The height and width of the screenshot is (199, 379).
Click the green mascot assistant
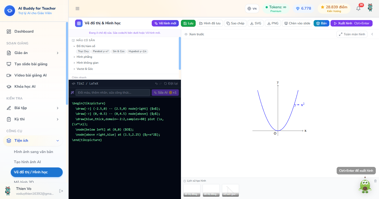pos(365,185)
